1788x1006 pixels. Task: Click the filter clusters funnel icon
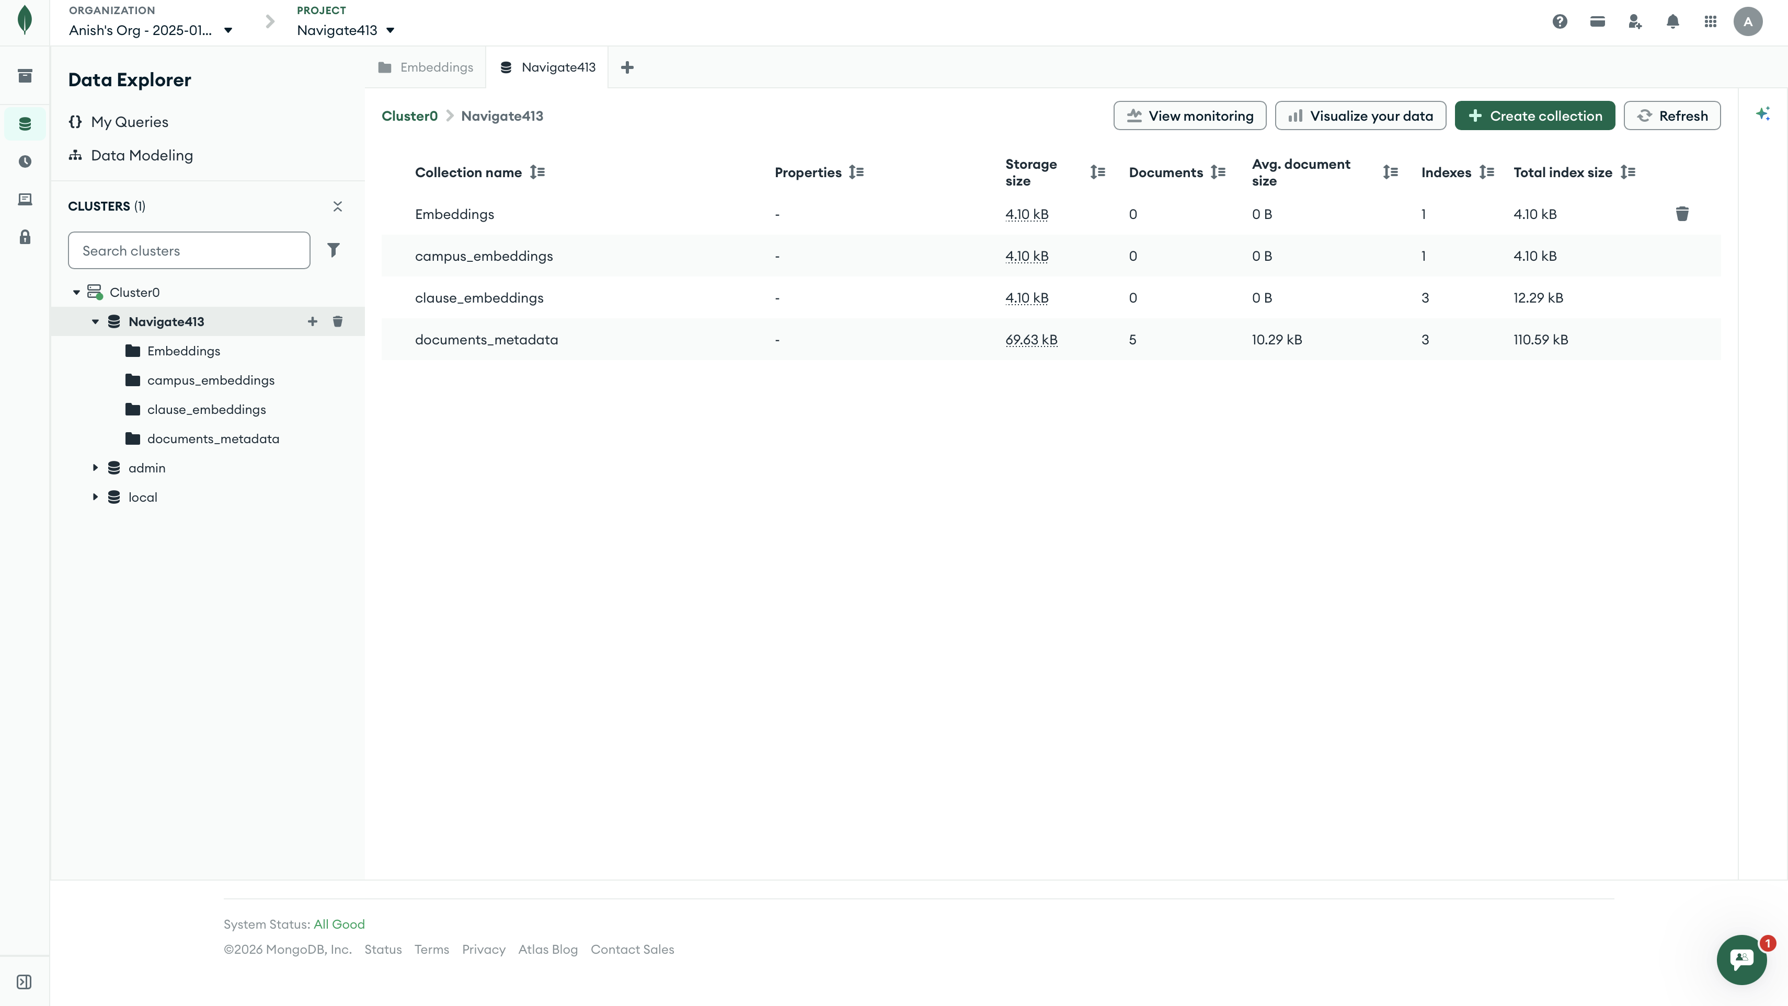(x=333, y=250)
